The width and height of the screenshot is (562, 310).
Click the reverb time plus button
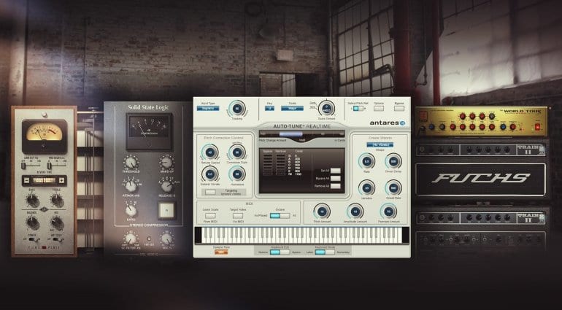[62, 181]
